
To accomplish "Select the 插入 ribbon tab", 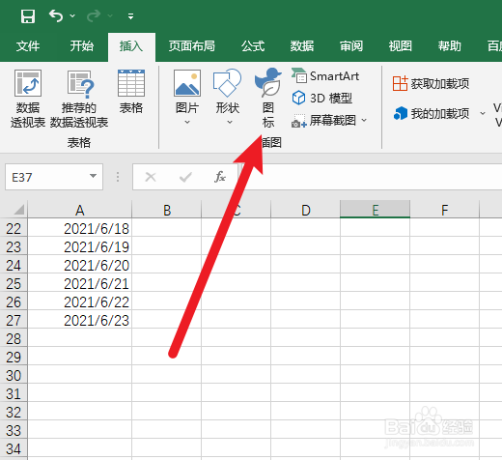I will point(131,46).
